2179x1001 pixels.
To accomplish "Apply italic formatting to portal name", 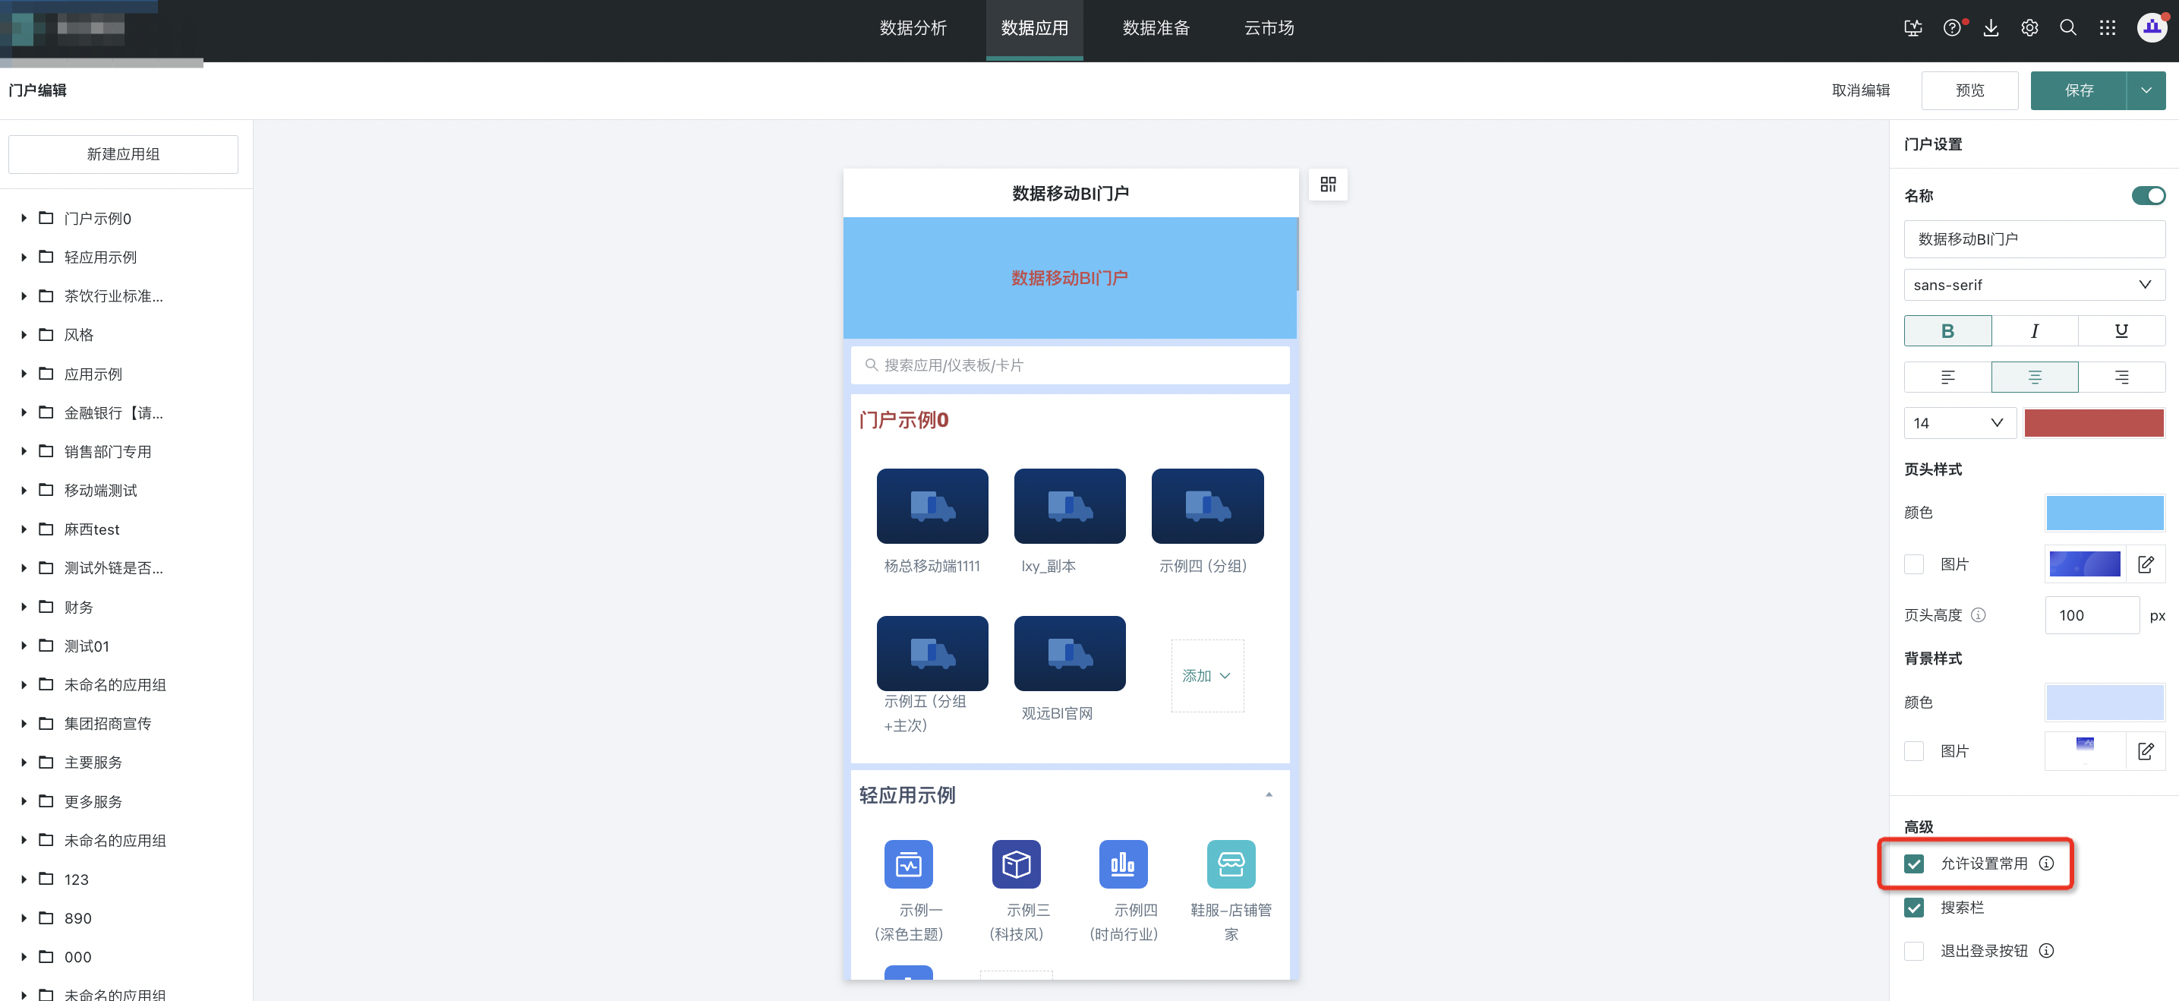I will pos(2034,331).
